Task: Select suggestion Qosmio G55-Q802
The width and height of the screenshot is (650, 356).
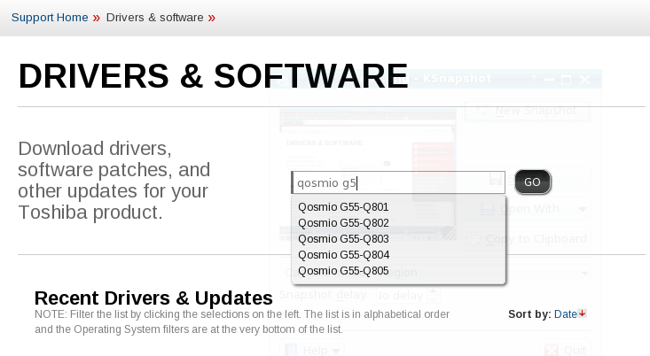Action: coord(343,223)
